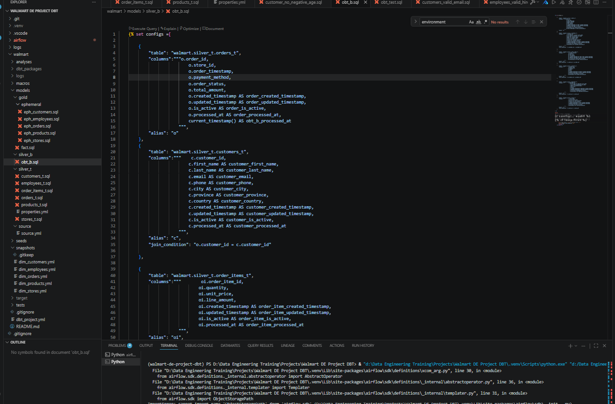
Task: Click the circled checkmark icon in editor toolbar
Action: (x=579, y=2)
